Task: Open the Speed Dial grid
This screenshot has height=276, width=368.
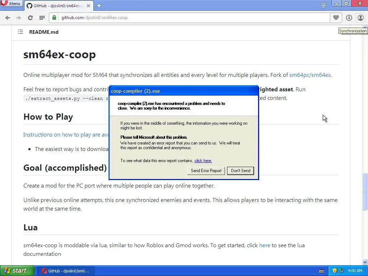Action: click(x=42, y=18)
